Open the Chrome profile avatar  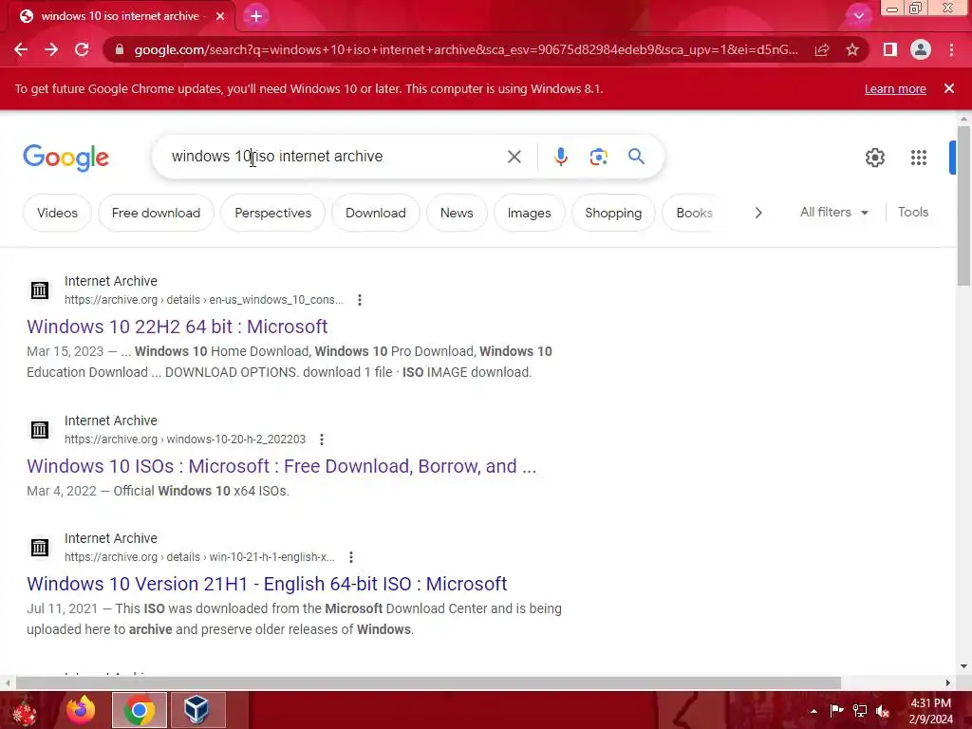click(x=921, y=49)
